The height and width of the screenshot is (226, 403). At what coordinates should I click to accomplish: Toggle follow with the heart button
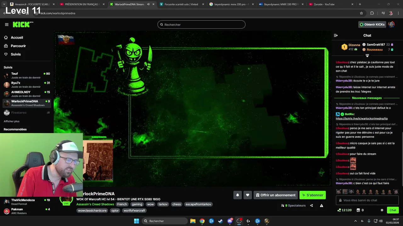(247, 195)
